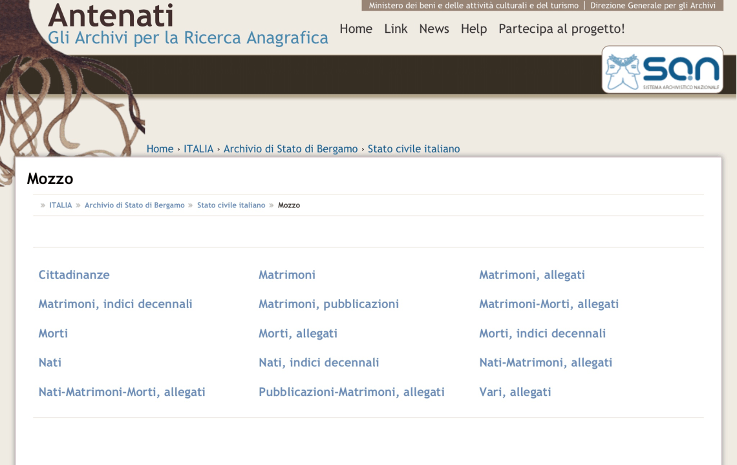This screenshot has width=737, height=465.
Task: Select Nati, indici decennali
Action: point(319,363)
